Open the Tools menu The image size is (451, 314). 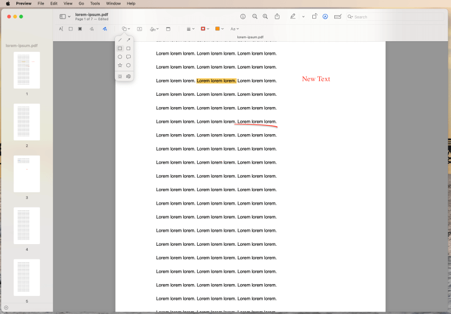pyautogui.click(x=95, y=3)
